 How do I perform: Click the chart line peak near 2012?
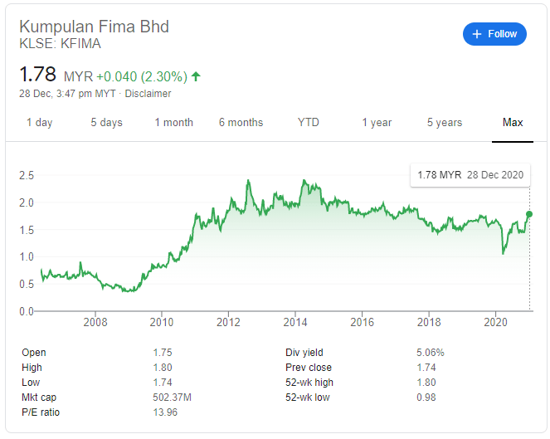(248, 181)
